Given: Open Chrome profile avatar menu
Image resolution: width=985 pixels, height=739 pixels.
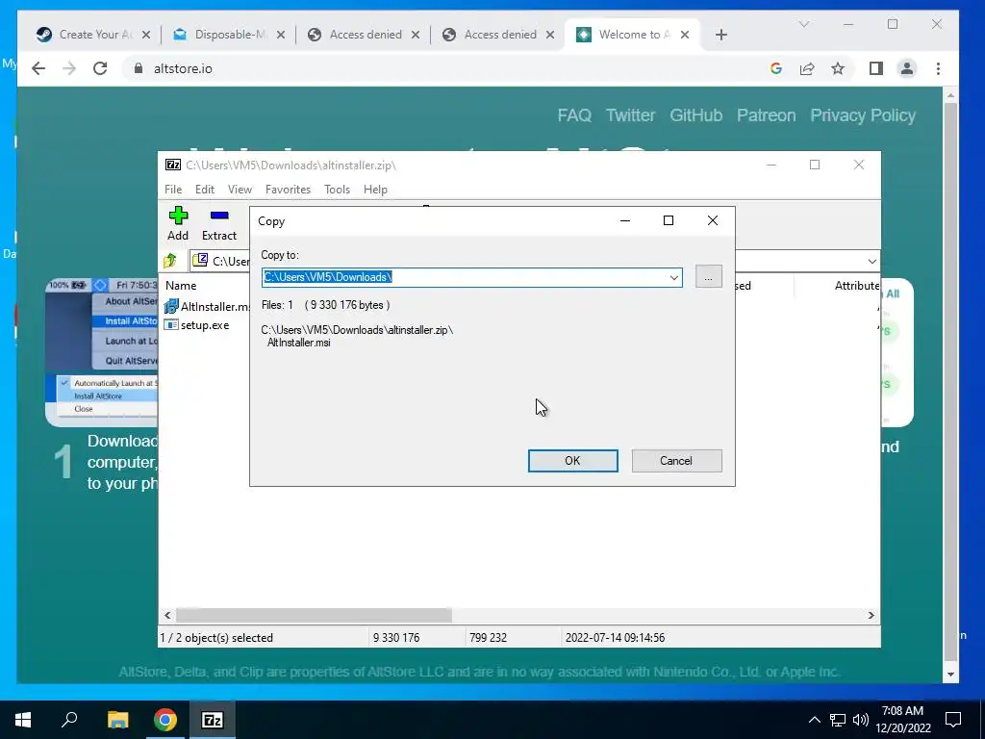Looking at the screenshot, I should click(907, 68).
